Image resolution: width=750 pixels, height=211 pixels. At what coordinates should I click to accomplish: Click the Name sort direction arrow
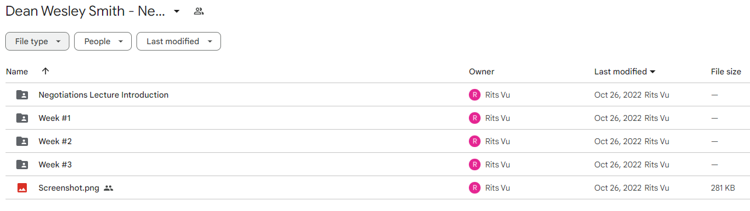(45, 71)
